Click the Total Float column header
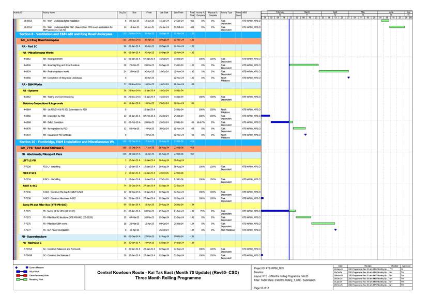 (192, 12)
